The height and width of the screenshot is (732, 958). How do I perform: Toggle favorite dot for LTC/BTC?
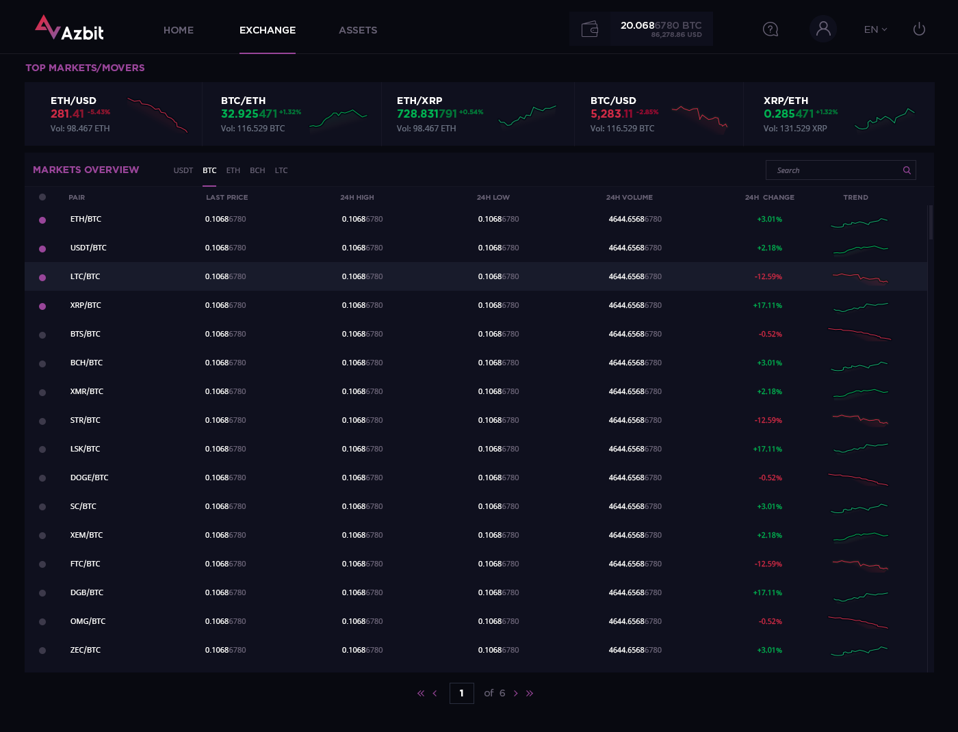(42, 278)
